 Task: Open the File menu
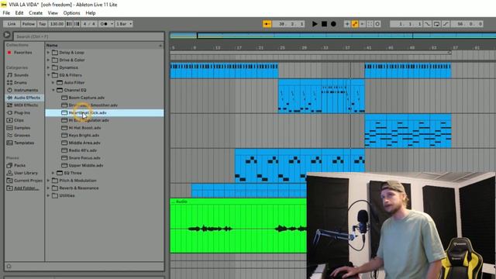coord(6,13)
